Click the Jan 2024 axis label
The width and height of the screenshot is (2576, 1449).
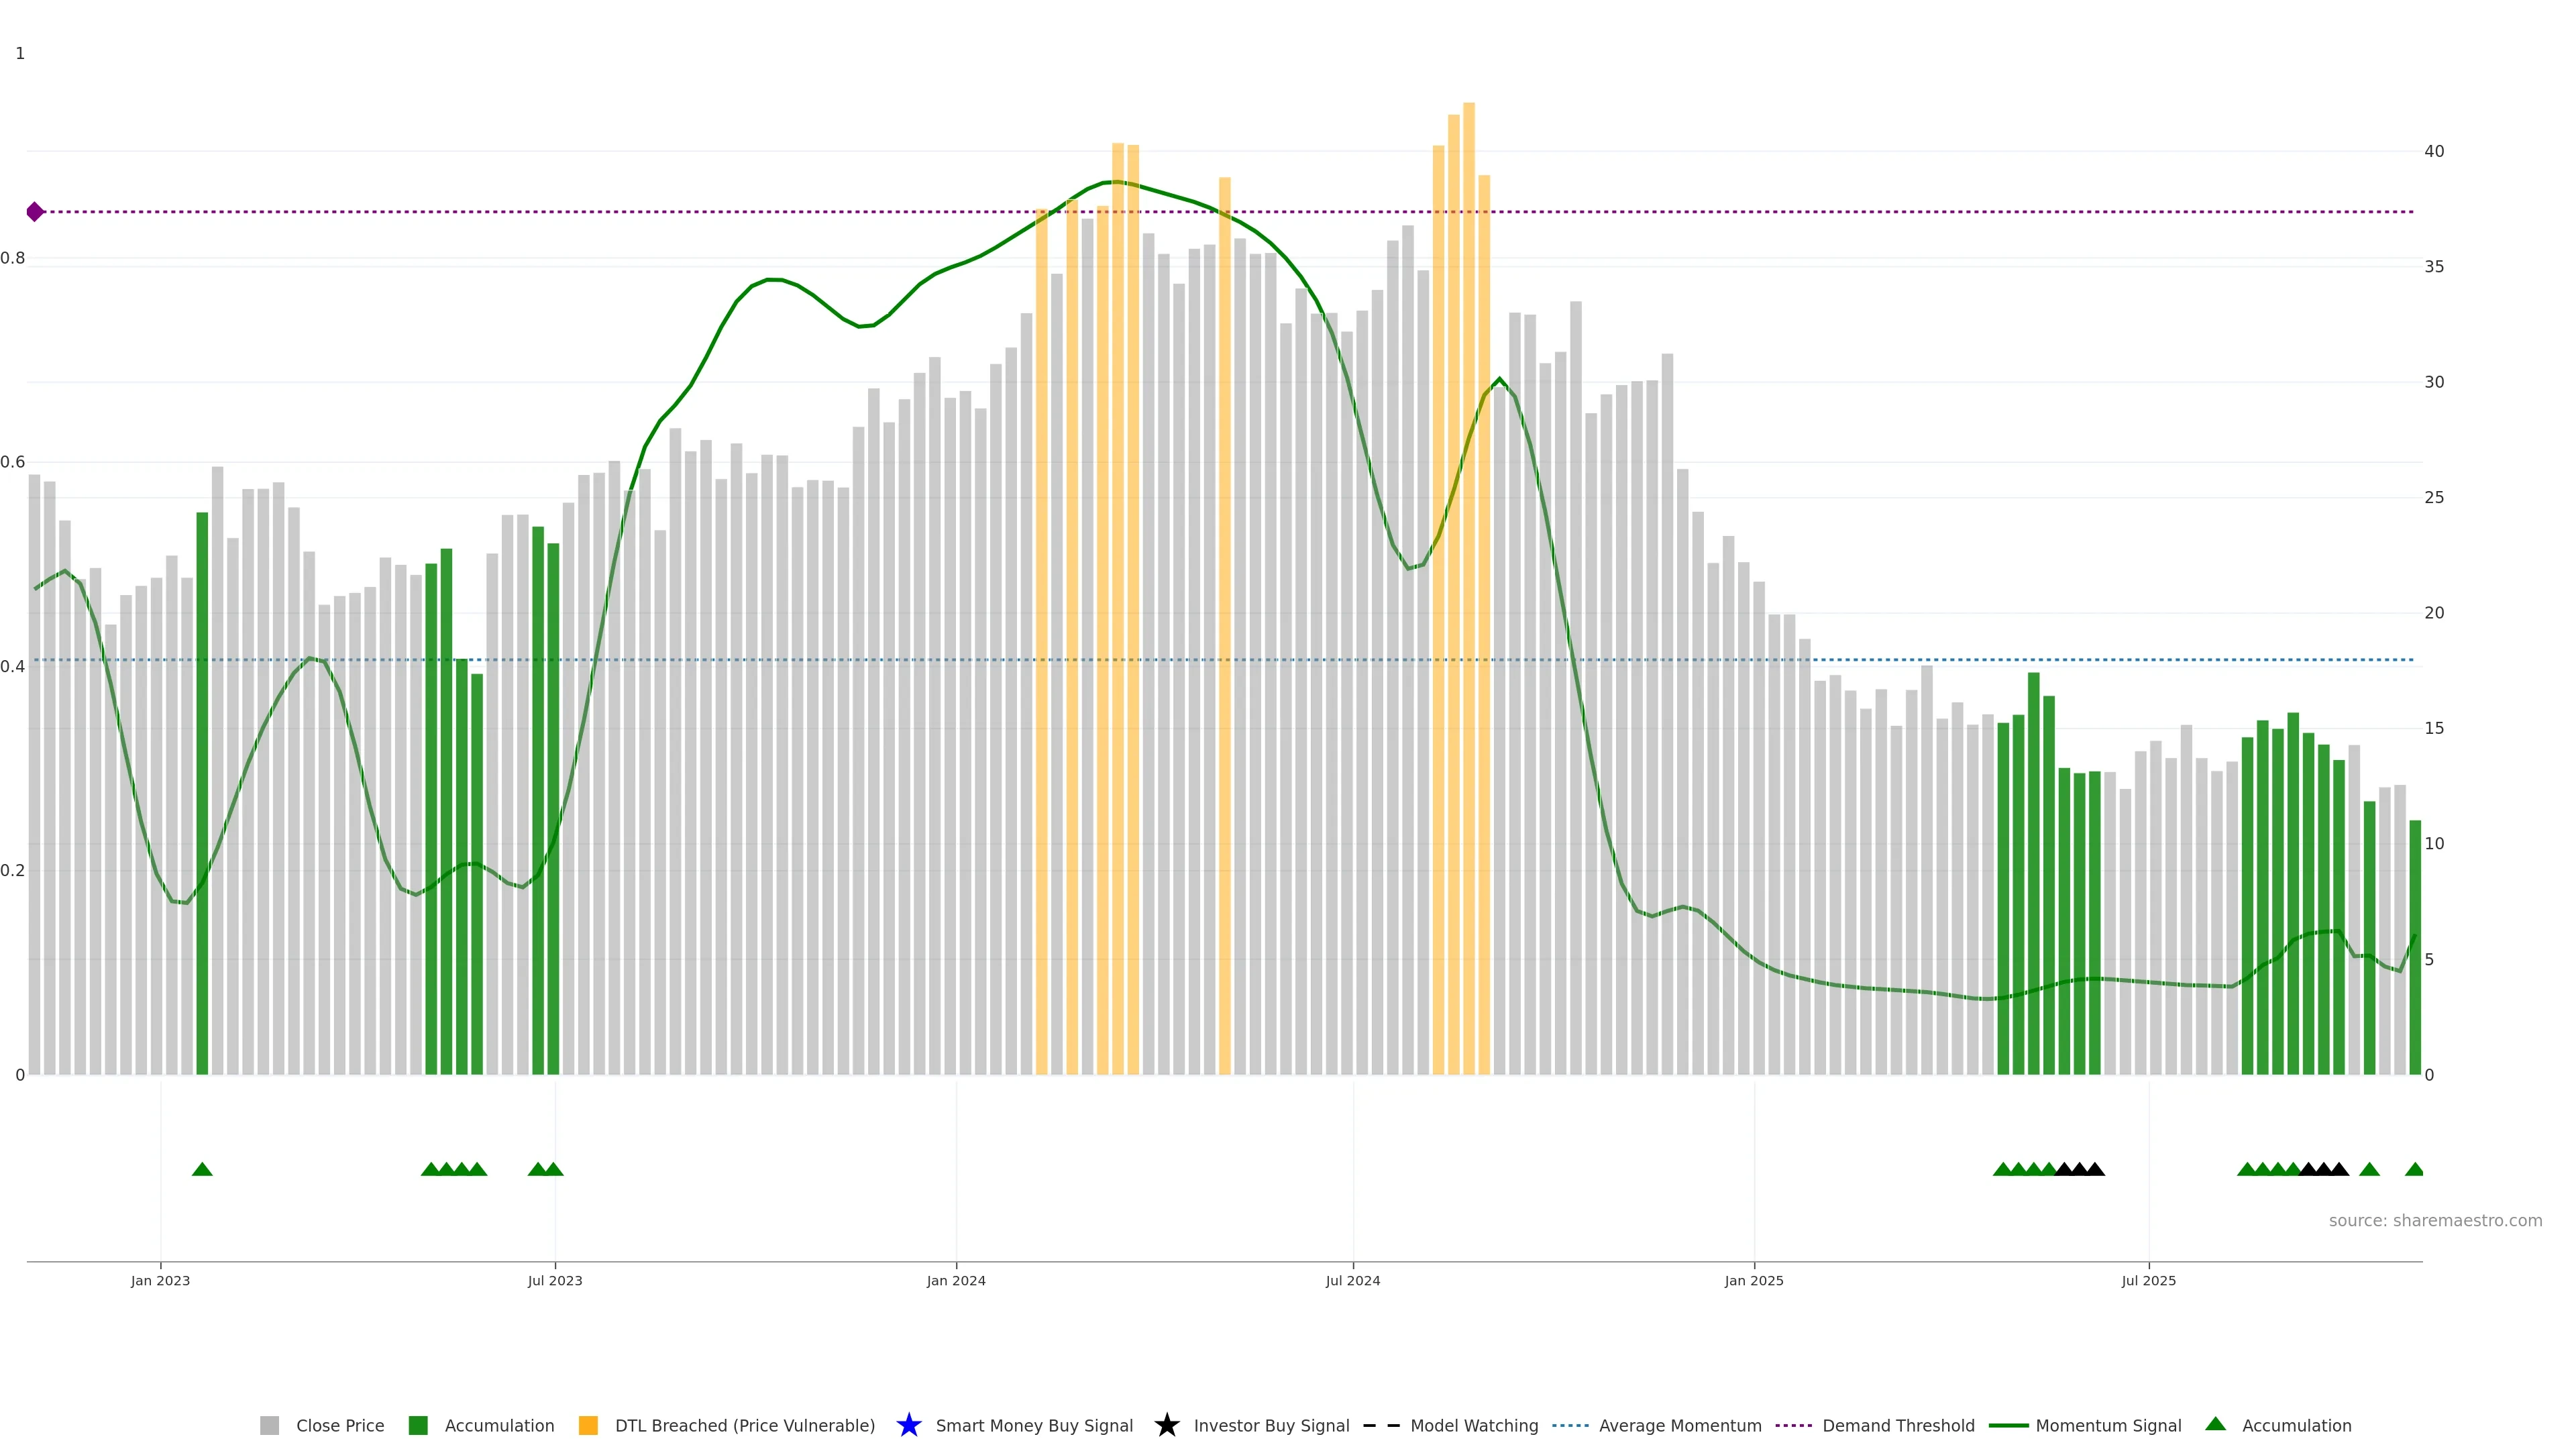955,1280
